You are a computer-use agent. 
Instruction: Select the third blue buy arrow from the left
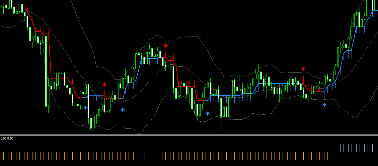(207, 114)
